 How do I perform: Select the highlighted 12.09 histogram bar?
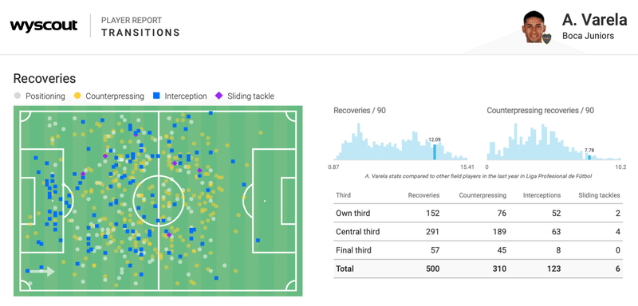(435, 152)
